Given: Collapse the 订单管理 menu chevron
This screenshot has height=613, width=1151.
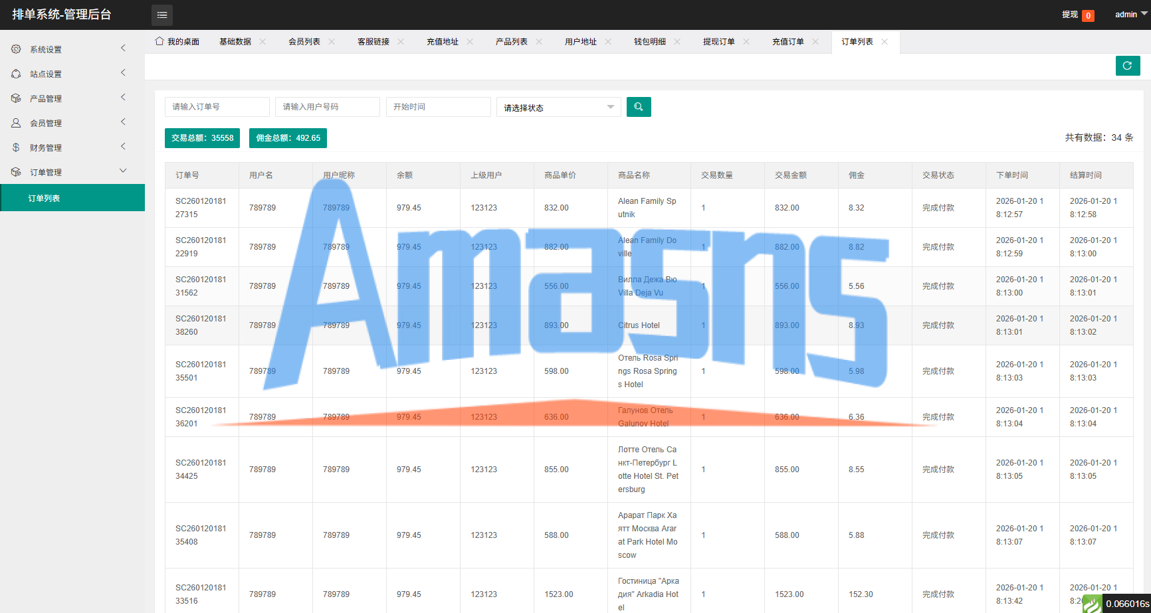Looking at the screenshot, I should (123, 171).
